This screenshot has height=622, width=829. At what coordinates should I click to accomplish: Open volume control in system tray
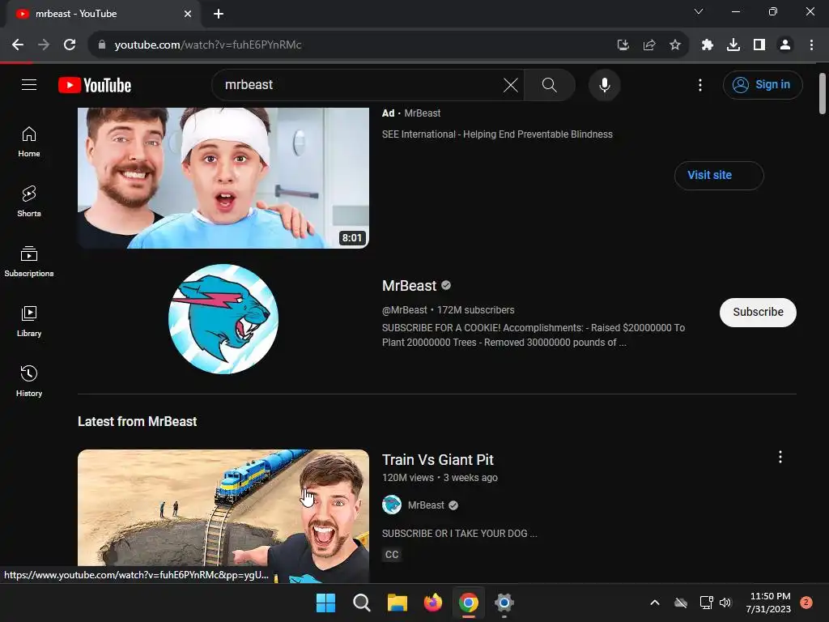(x=725, y=603)
